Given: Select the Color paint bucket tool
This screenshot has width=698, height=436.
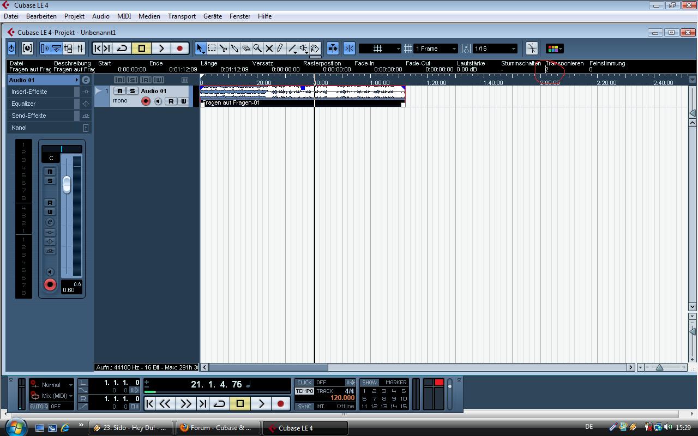Looking at the screenshot, I should click(315, 49).
